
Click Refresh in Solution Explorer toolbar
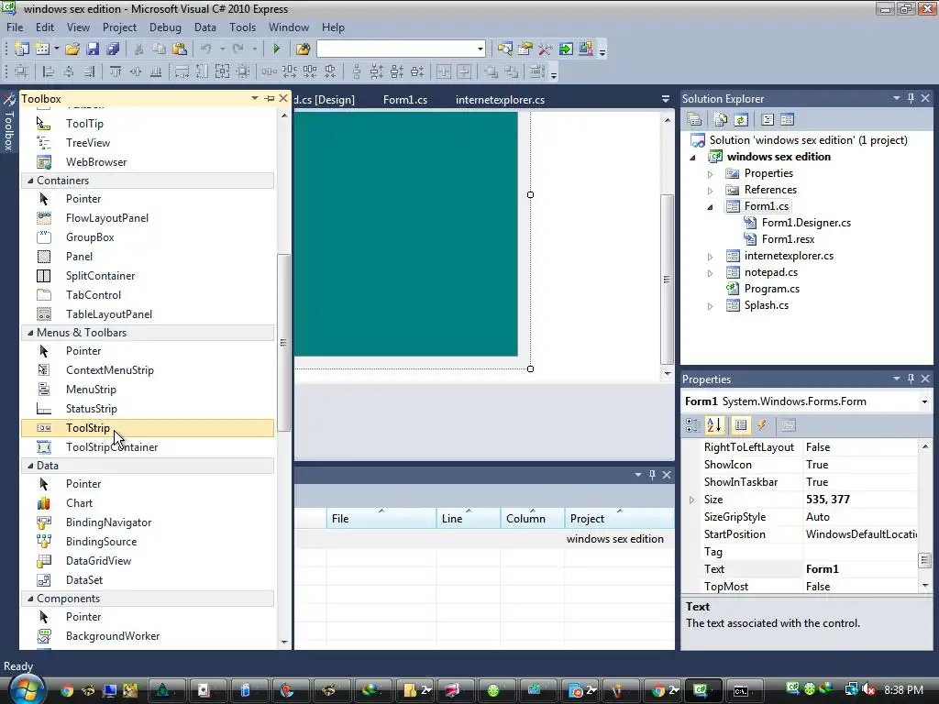click(x=741, y=120)
